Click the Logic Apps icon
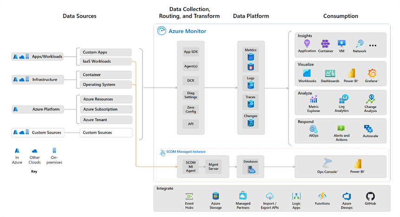The width and height of the screenshot is (400, 217). click(297, 197)
